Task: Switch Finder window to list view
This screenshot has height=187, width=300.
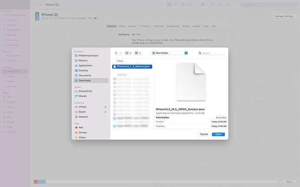Action: 176,5
